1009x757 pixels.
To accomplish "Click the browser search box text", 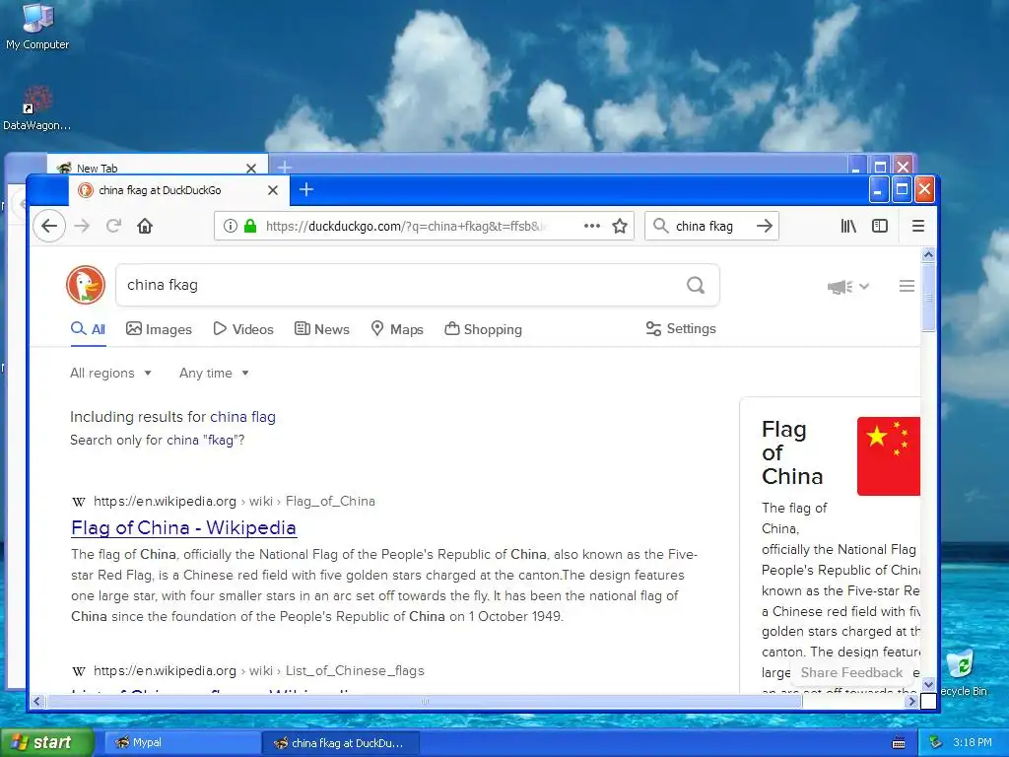I will pos(704,226).
